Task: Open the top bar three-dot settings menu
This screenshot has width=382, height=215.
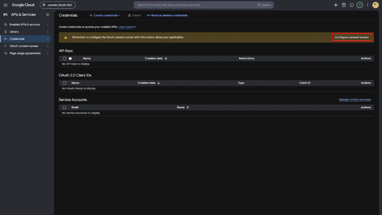Action: coord(368,5)
